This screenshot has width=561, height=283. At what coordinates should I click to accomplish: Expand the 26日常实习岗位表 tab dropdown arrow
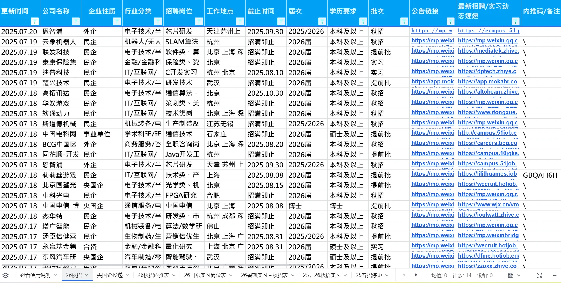[x=231, y=275]
